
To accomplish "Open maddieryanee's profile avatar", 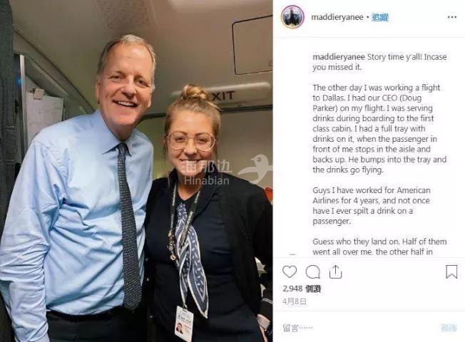I will click(x=292, y=17).
